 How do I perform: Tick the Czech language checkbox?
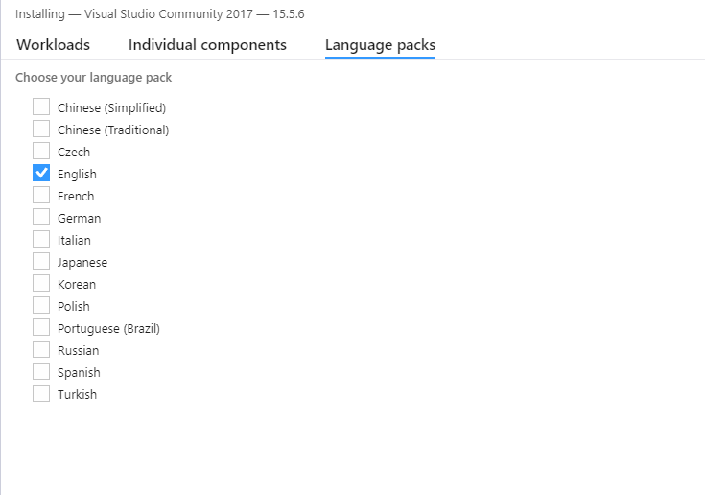41,151
